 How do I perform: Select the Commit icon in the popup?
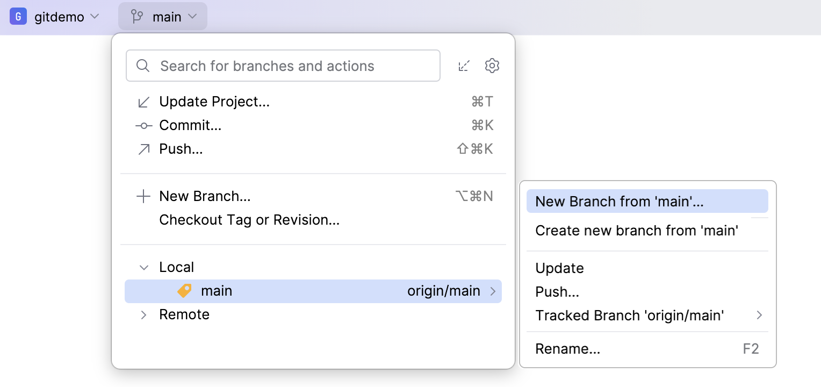tap(143, 125)
